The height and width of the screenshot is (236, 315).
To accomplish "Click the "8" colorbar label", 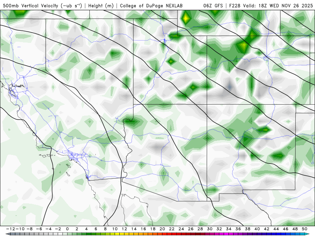I will coord(105,229).
